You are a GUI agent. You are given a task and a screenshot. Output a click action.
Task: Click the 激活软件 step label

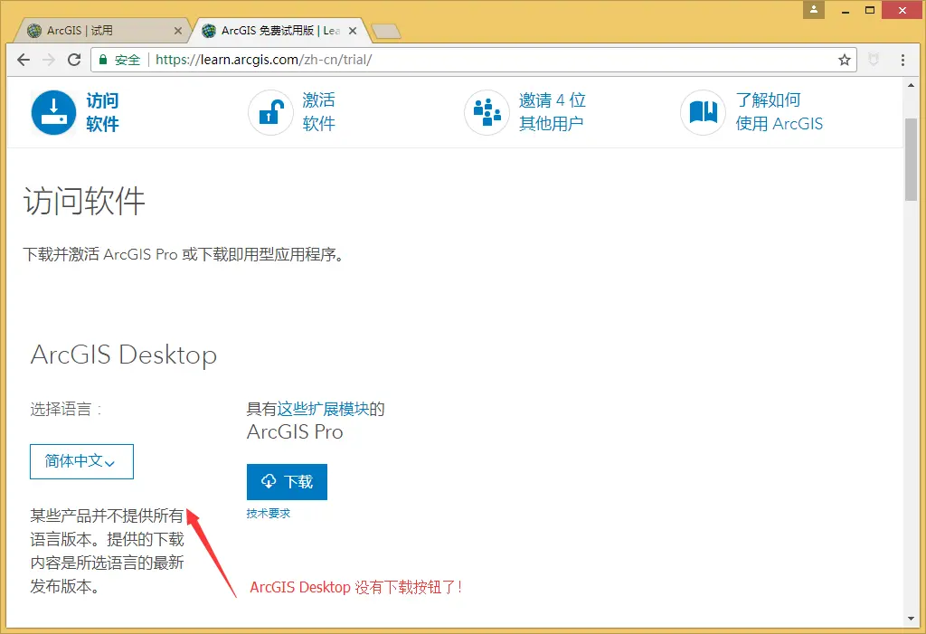pos(319,111)
